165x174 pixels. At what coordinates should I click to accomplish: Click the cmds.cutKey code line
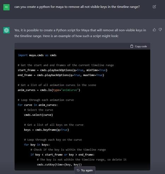59,164
